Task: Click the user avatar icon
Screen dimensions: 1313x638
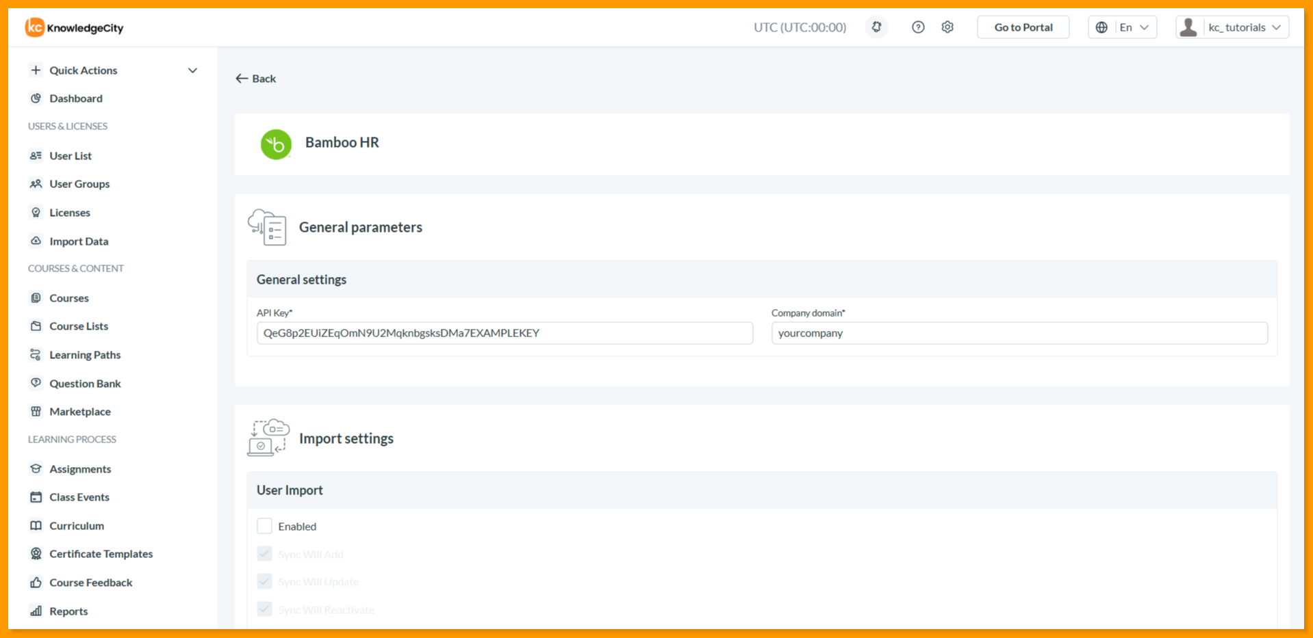Action: tap(1188, 27)
